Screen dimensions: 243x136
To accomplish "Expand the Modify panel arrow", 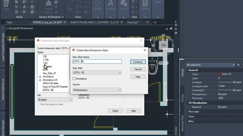I will pos(98,17).
